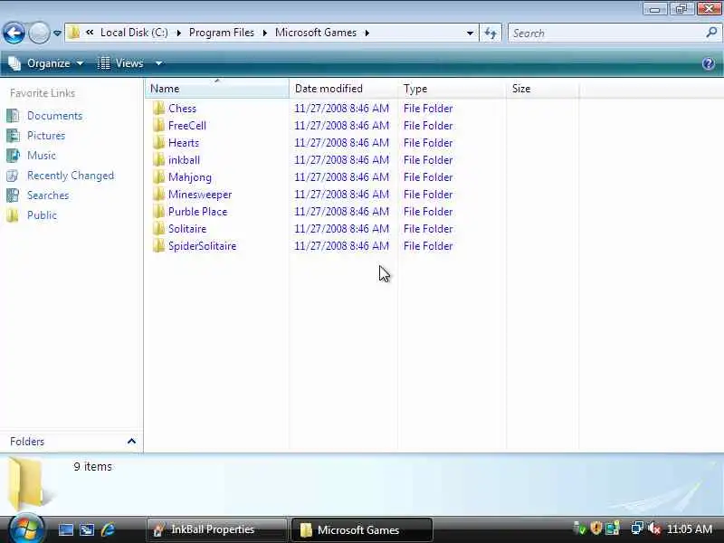
Task: Open Searches favorite link
Action: tap(48, 195)
